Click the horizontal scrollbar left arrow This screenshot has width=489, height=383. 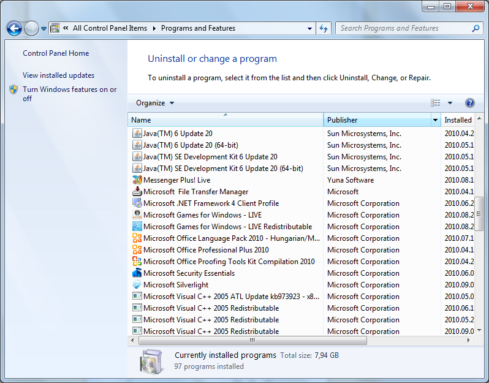click(x=132, y=340)
